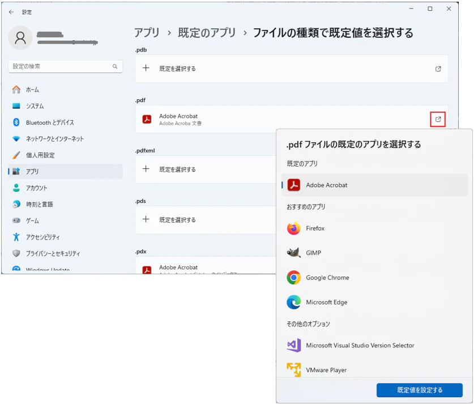Screen dimensions: 474x404
Task: Click the アプリ breadcrumb link
Action: point(147,33)
